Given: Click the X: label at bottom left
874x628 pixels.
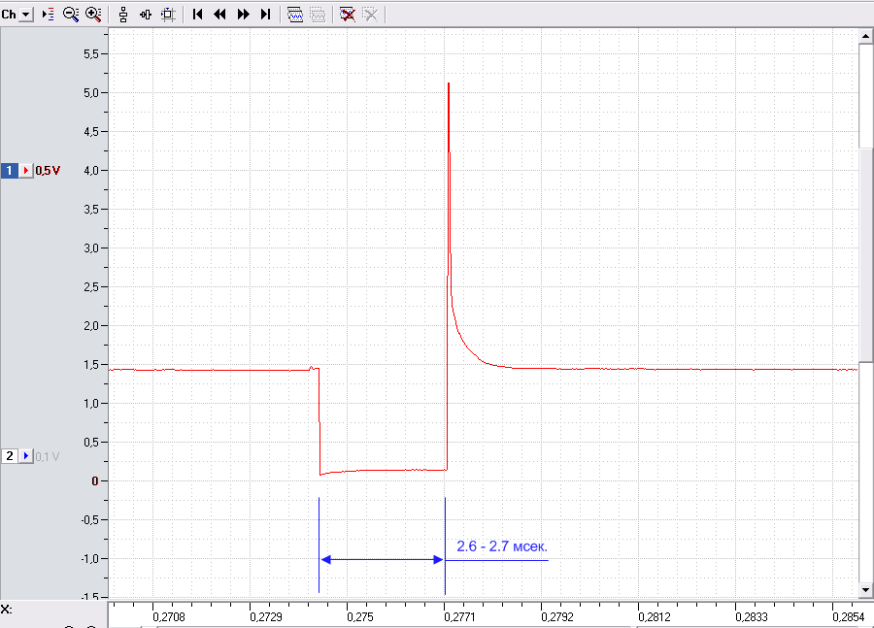Looking at the screenshot, I should click(x=6, y=609).
